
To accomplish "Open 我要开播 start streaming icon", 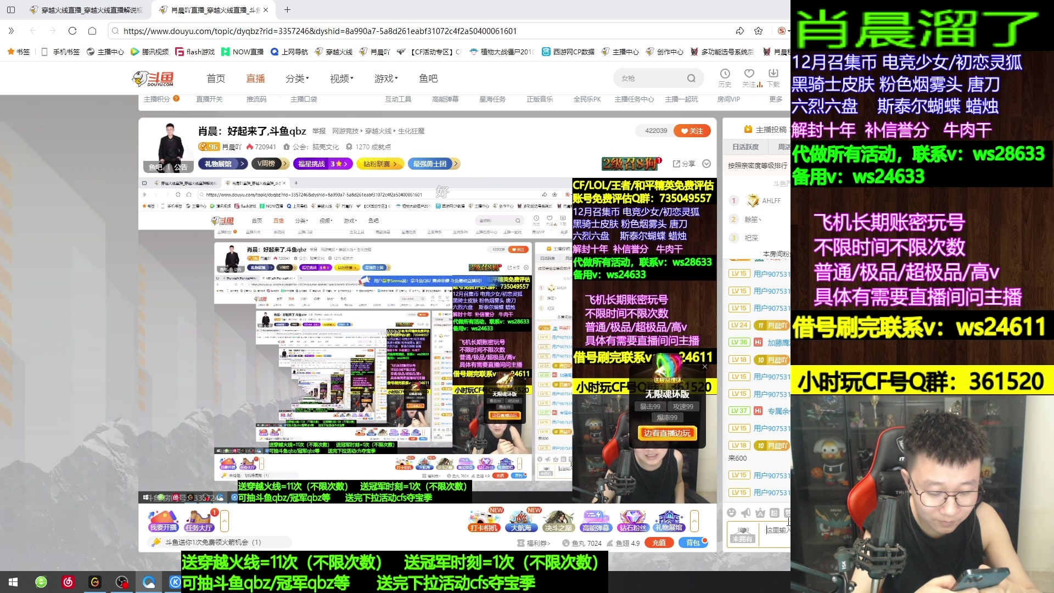I will [163, 521].
